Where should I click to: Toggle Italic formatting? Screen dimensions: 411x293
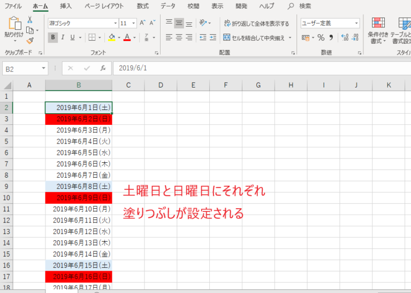click(x=63, y=37)
